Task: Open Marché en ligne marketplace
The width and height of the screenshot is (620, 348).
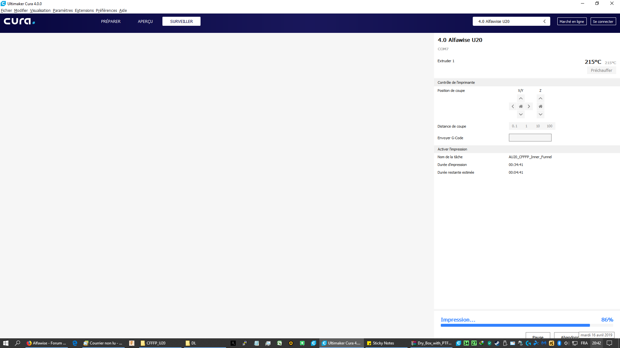Action: (x=572, y=21)
